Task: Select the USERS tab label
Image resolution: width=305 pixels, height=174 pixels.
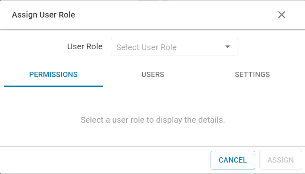Action: [x=152, y=75]
